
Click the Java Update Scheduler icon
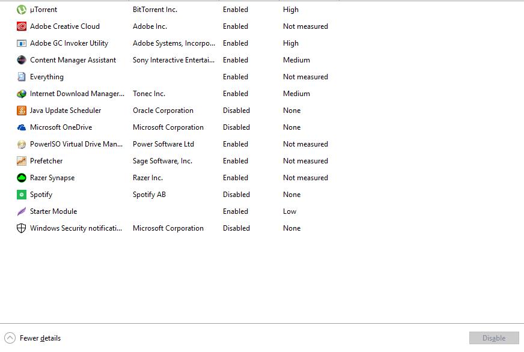[x=22, y=111]
